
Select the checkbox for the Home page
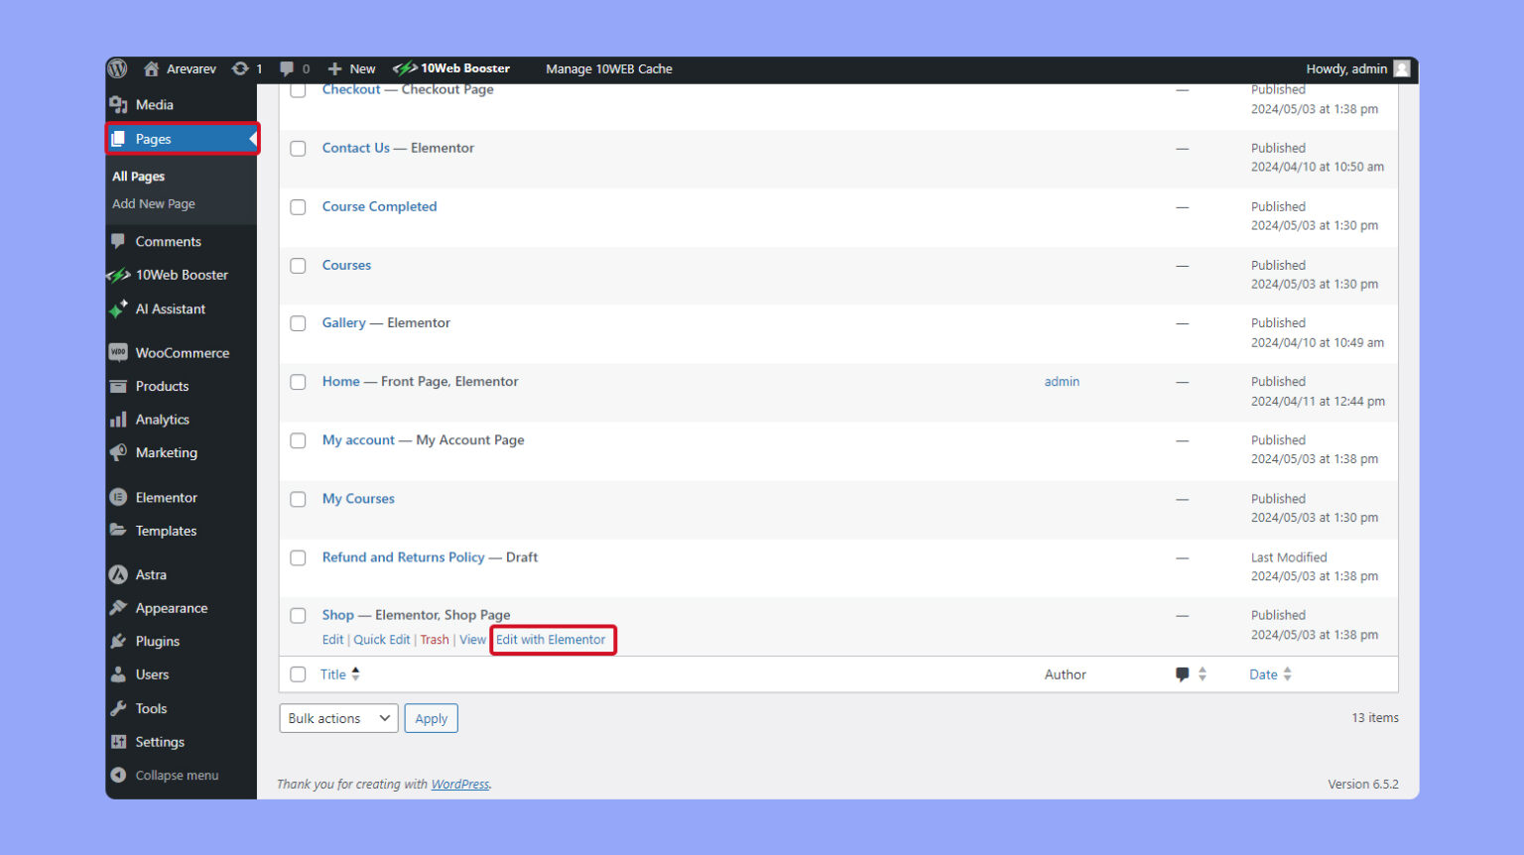coord(298,381)
